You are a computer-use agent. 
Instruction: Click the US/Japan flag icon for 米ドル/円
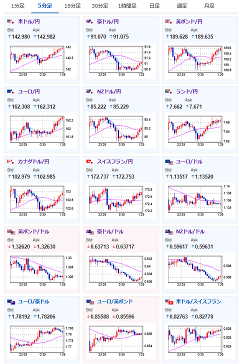click(10, 21)
